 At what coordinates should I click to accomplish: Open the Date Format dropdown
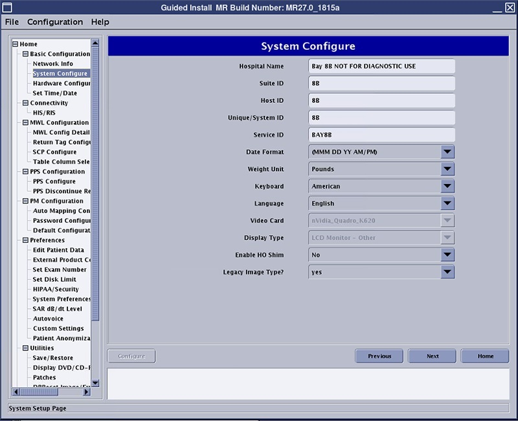tap(447, 152)
